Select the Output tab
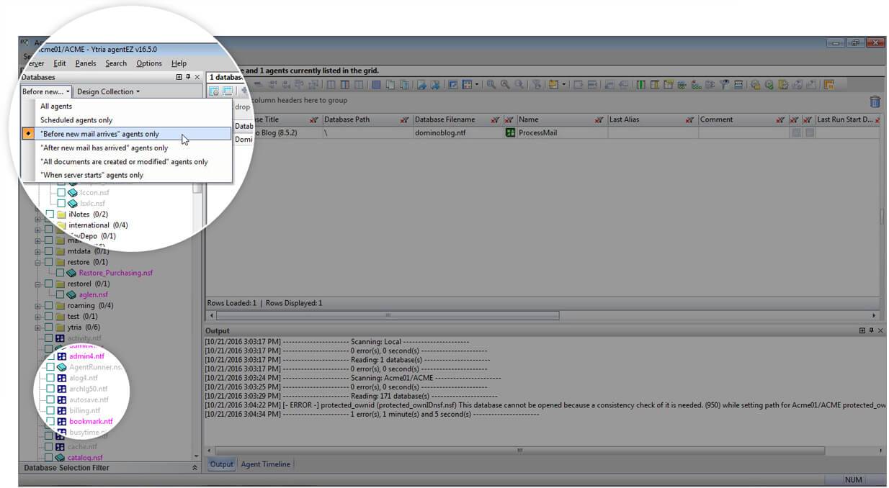The height and width of the screenshot is (488, 889). (221, 464)
